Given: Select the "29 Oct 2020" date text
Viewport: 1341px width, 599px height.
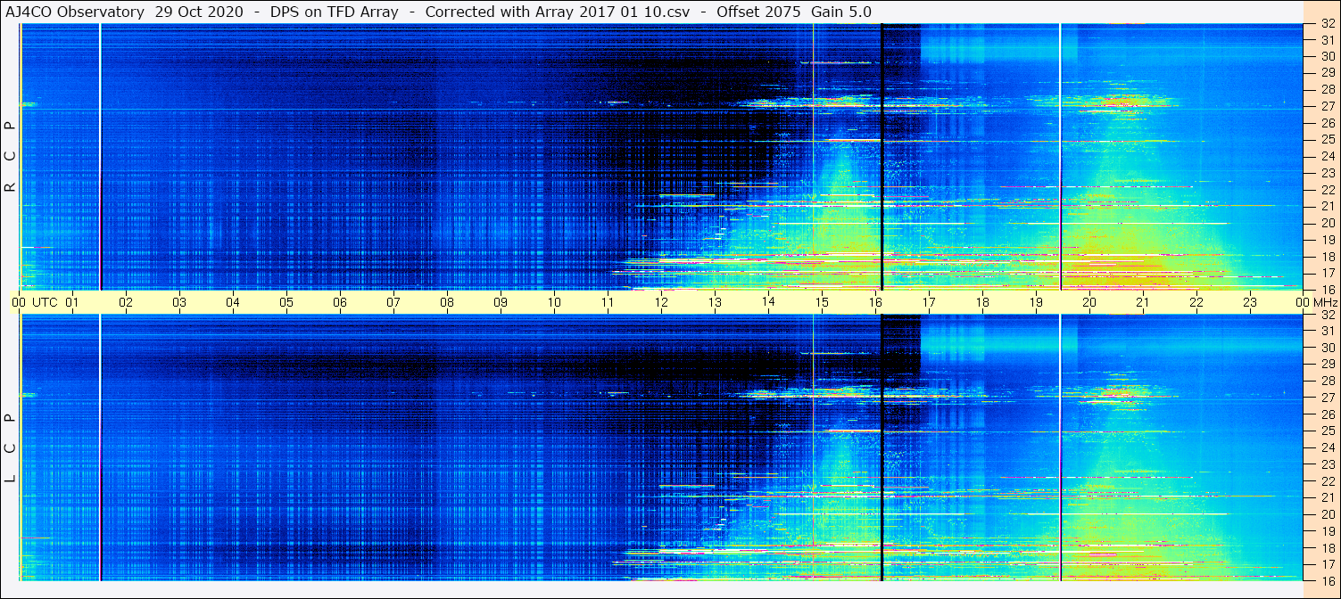Looking at the screenshot, I should (x=201, y=12).
